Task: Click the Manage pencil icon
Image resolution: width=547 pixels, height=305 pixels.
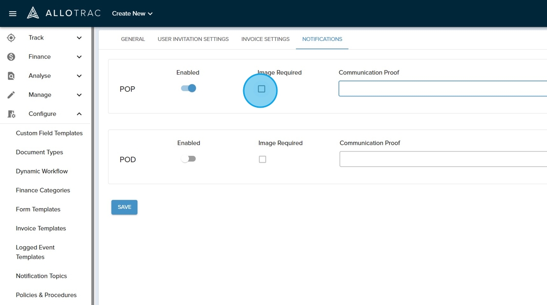Action: click(x=11, y=95)
